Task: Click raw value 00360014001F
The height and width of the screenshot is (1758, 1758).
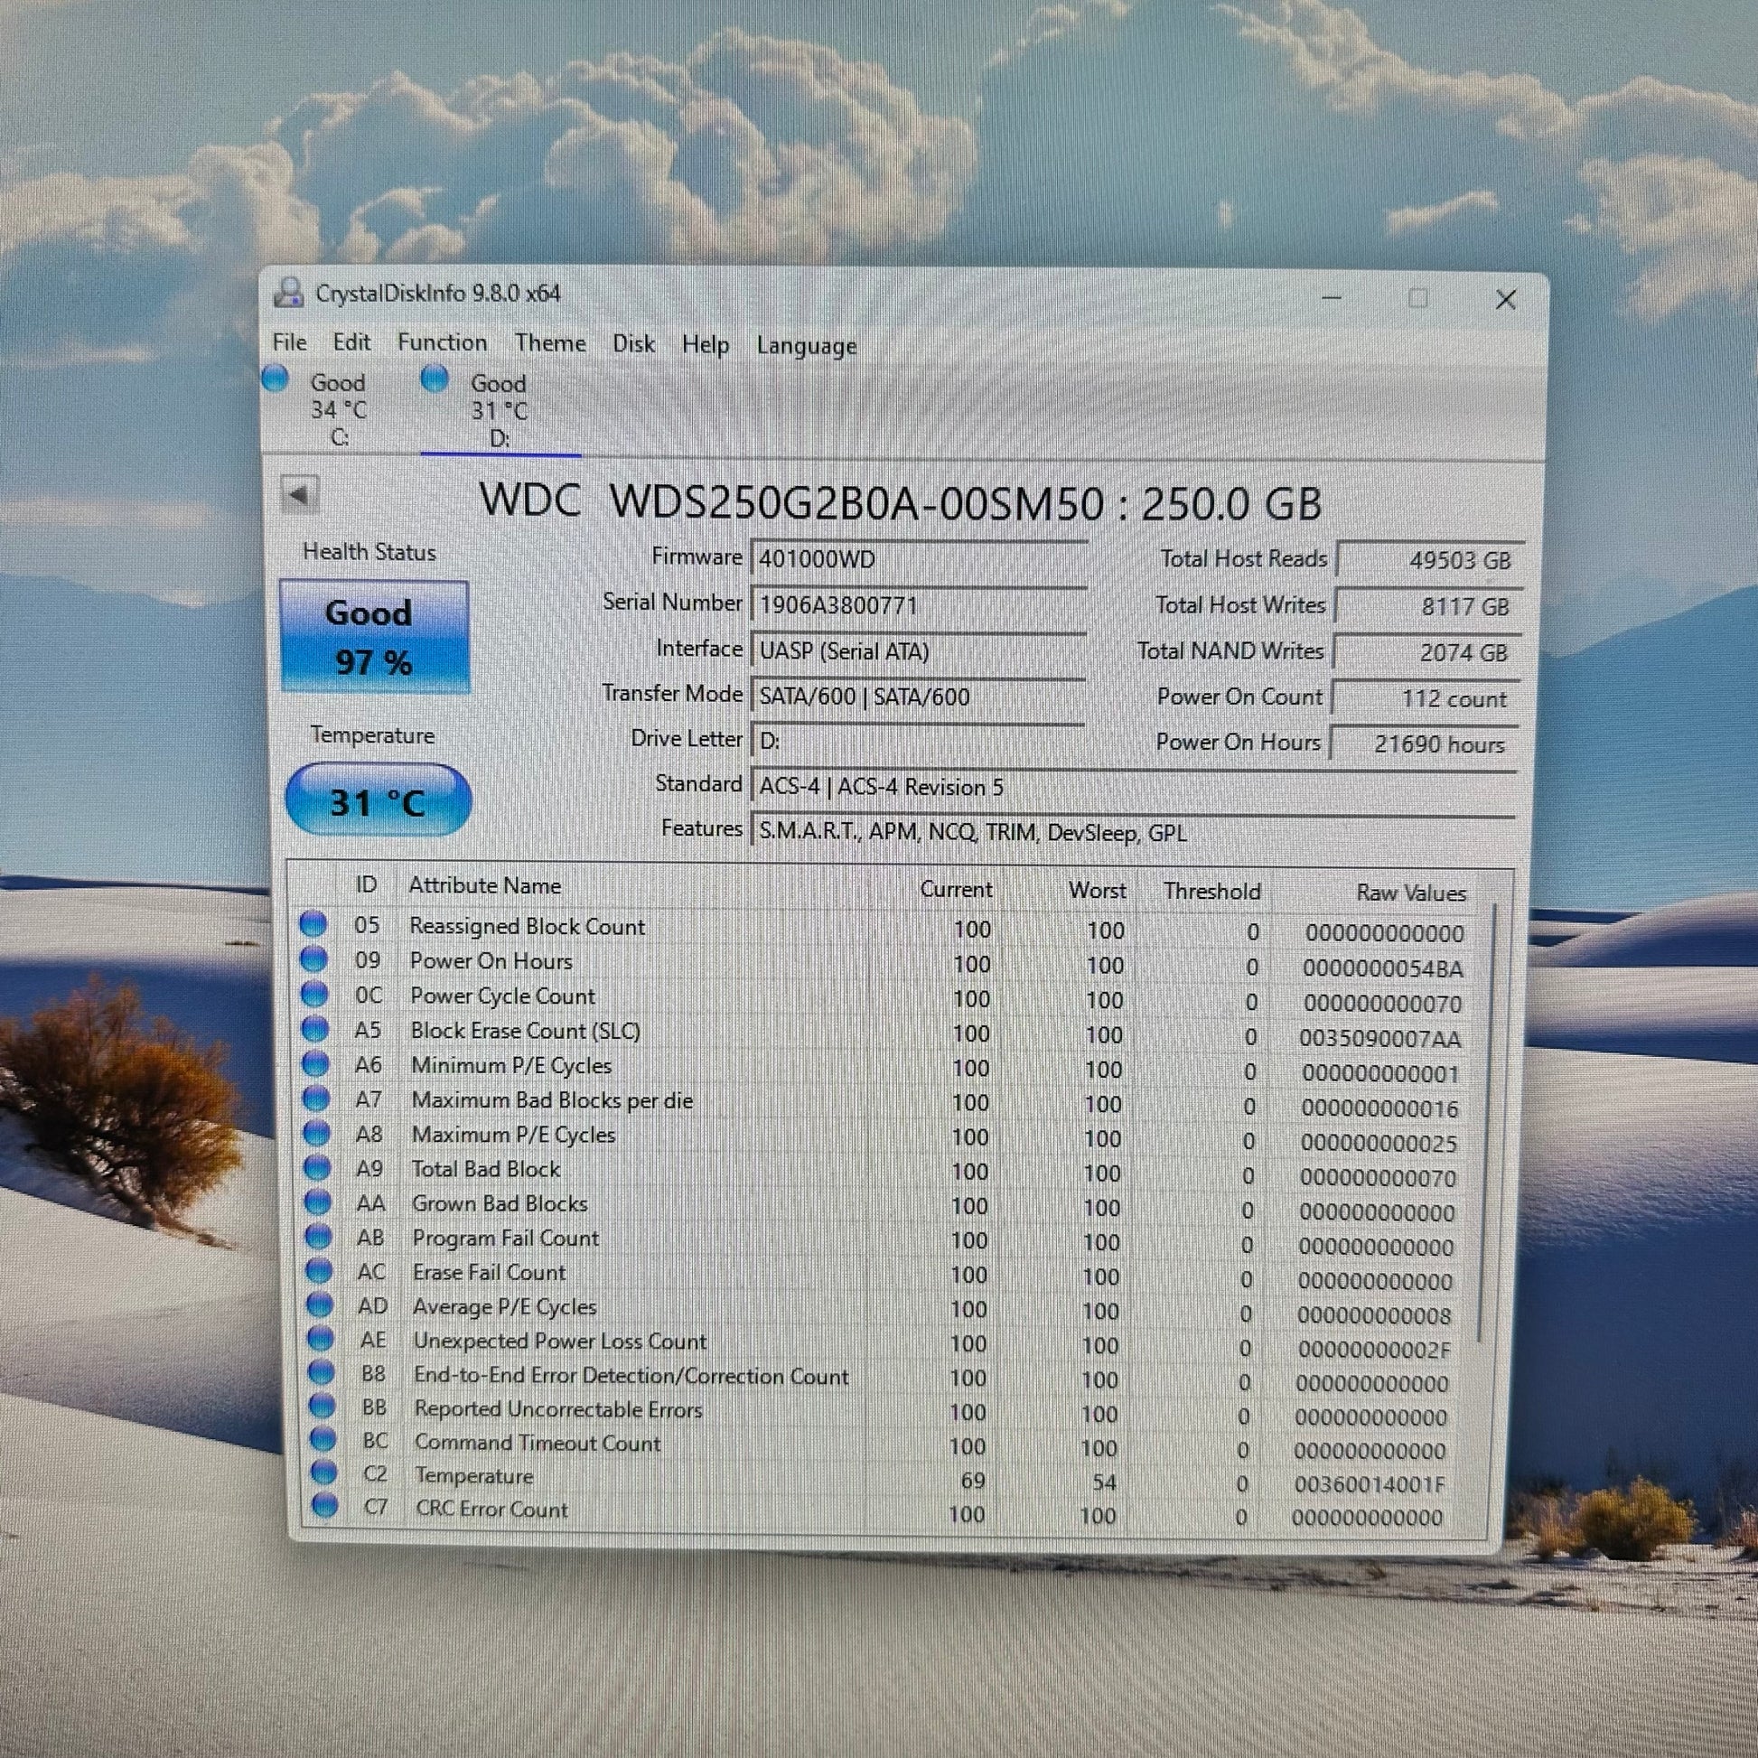Action: tap(1370, 1484)
